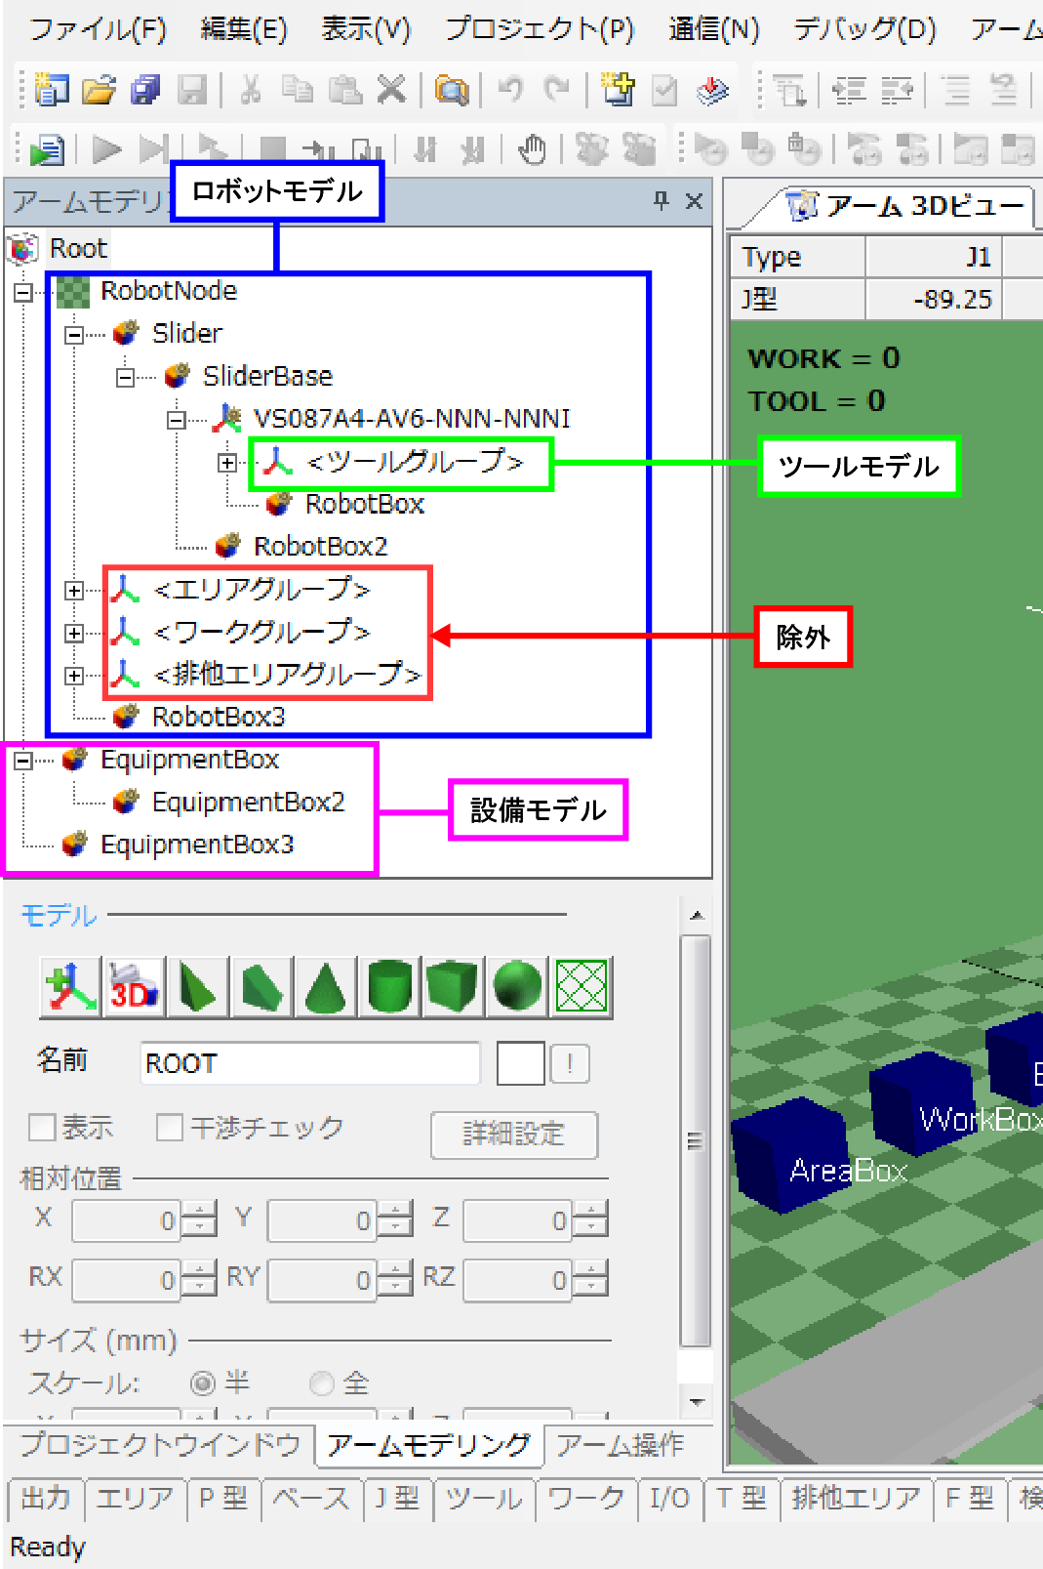This screenshot has width=1043, height=1569.
Task: Enable the 表示 checkbox
Action: coord(42,1128)
